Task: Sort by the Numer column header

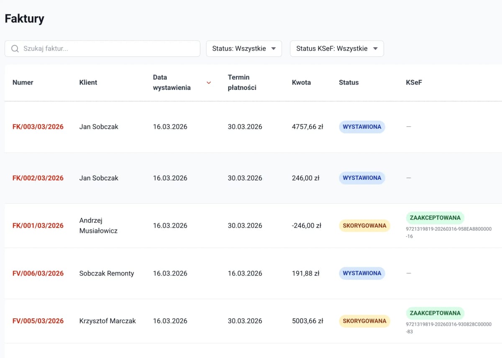Action: [x=23, y=82]
